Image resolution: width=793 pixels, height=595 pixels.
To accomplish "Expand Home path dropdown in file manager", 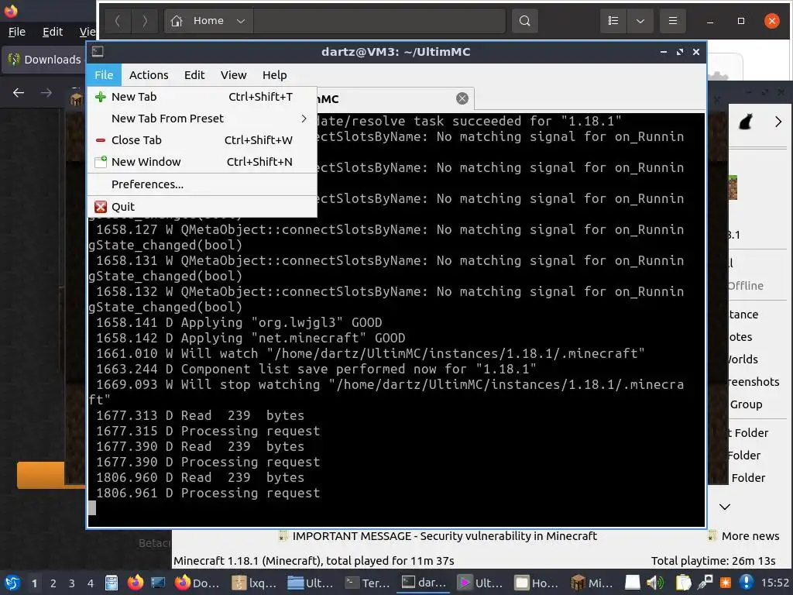I will (x=241, y=21).
